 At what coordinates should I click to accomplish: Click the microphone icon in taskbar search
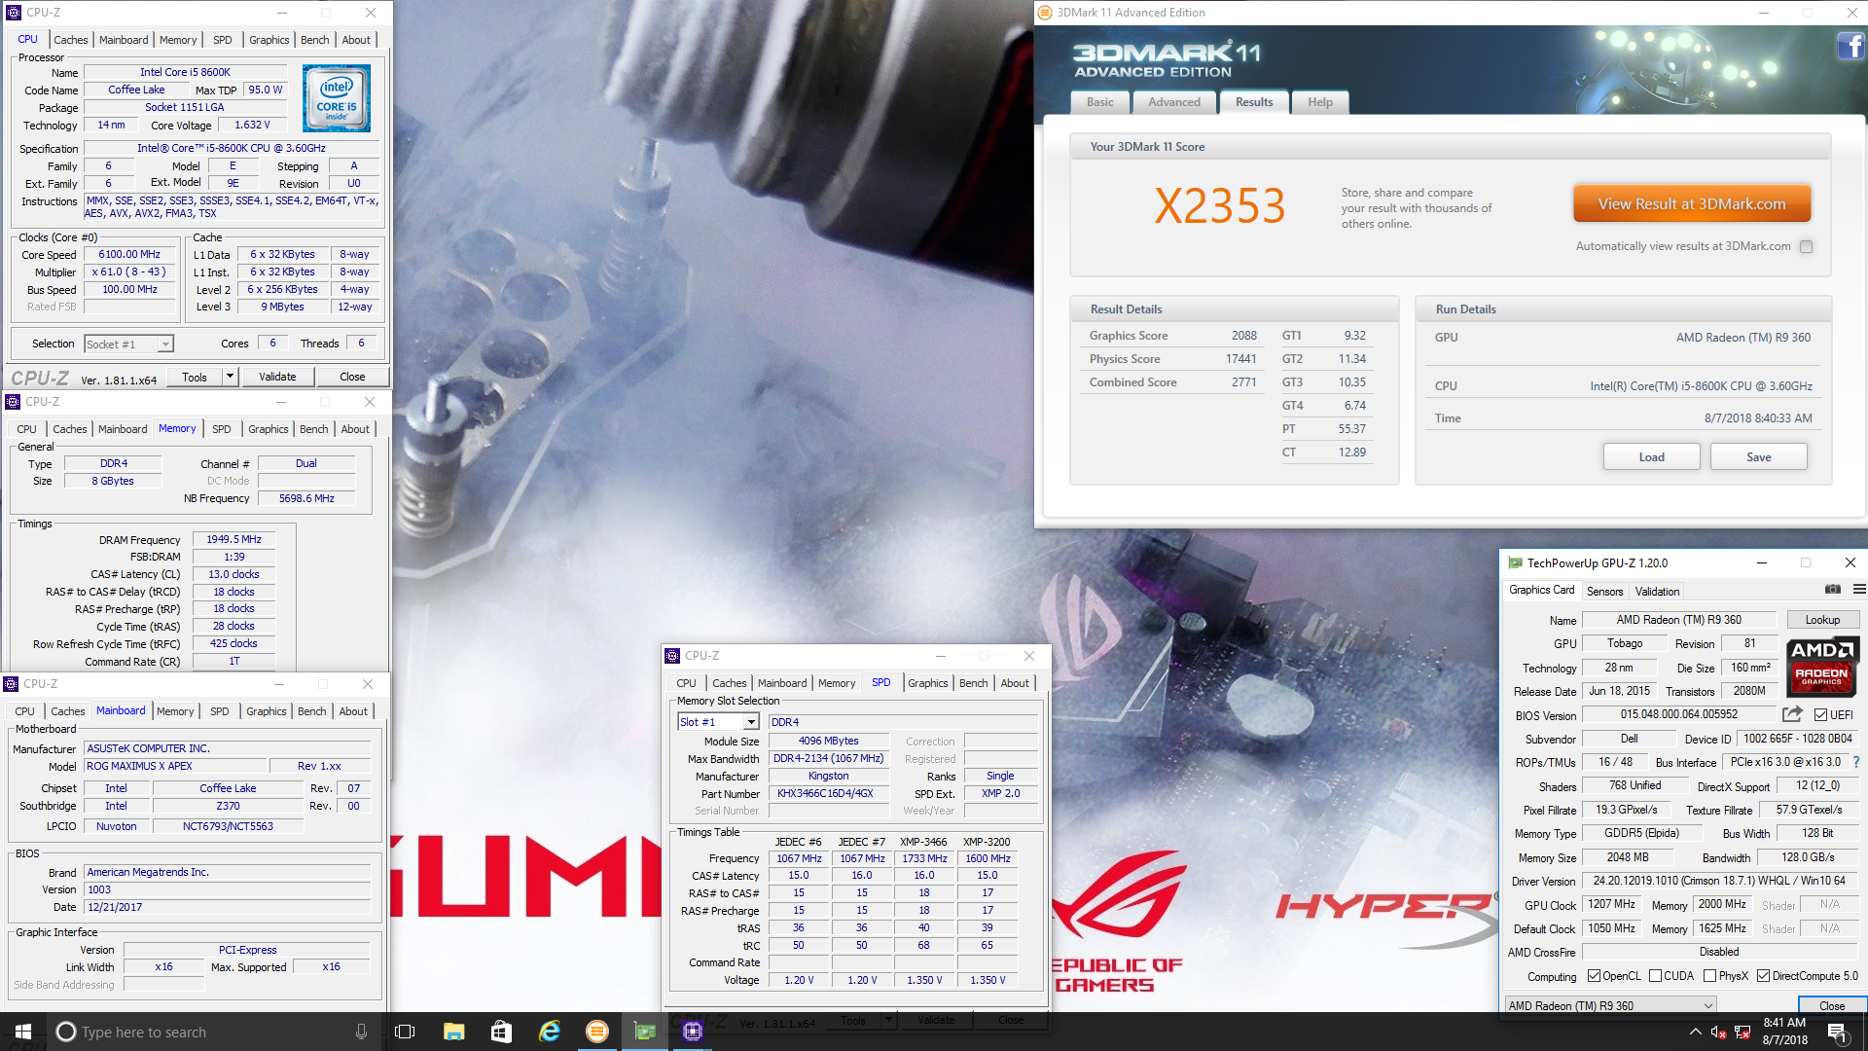(x=361, y=1032)
